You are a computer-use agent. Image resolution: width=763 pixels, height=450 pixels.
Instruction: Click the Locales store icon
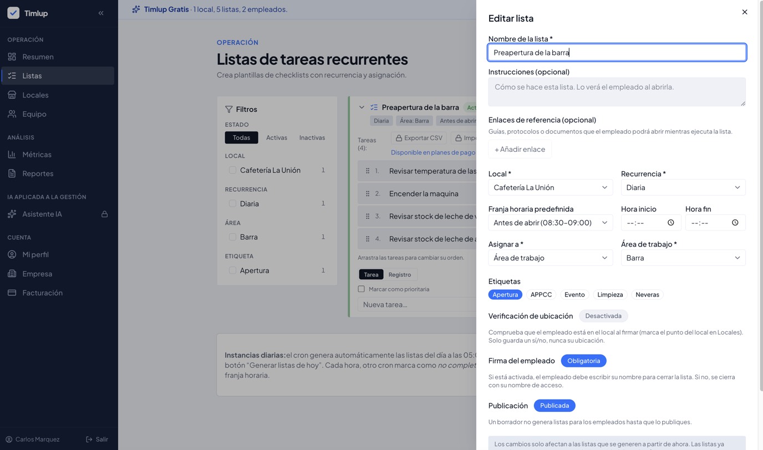tap(12, 95)
